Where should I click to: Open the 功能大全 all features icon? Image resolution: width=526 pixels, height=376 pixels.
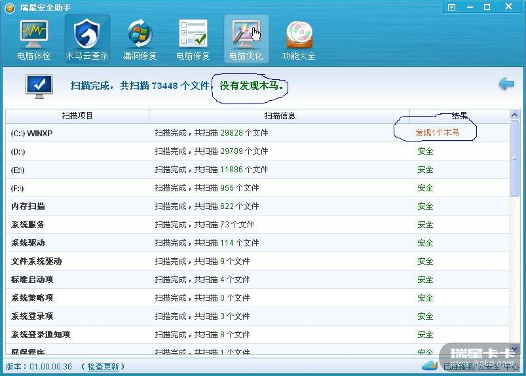click(299, 39)
